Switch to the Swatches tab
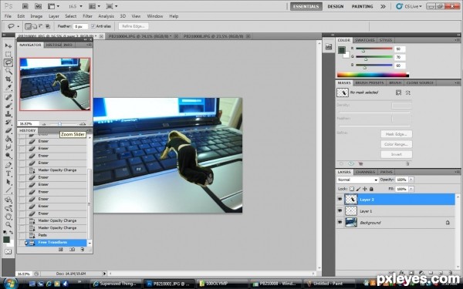Viewport: 463px width, 289px height. [365, 40]
